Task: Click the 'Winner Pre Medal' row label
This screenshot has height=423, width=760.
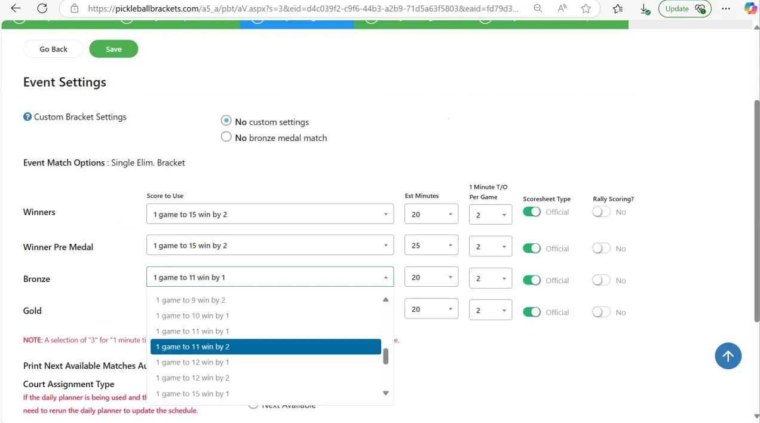Action: click(58, 247)
